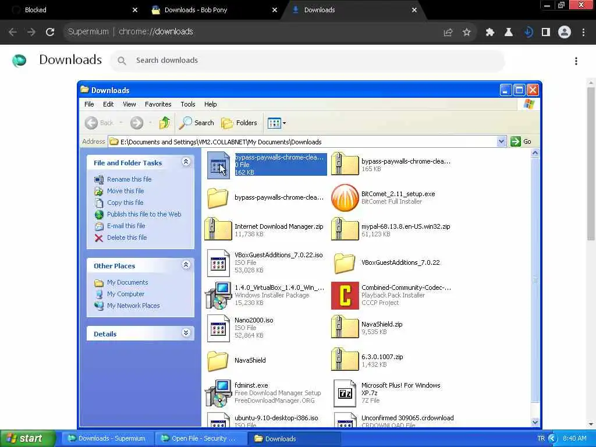Click the Up folder toolbar icon
Image resolution: width=596 pixels, height=447 pixels.
[x=165, y=123]
